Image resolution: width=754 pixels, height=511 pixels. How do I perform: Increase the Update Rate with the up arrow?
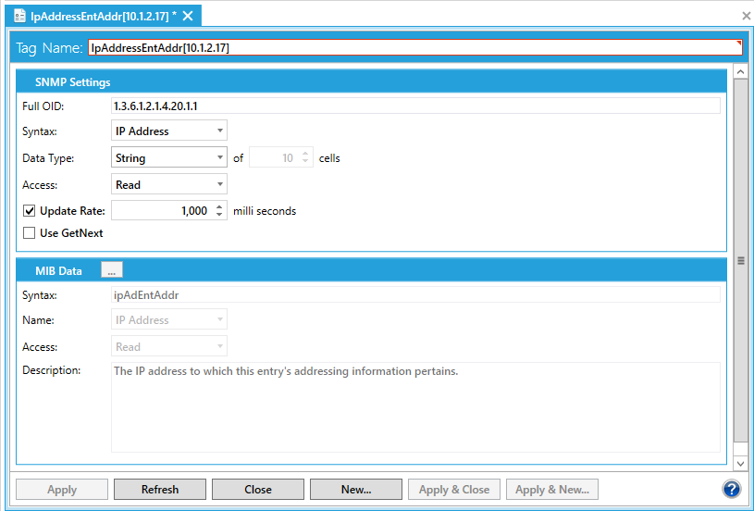(219, 206)
